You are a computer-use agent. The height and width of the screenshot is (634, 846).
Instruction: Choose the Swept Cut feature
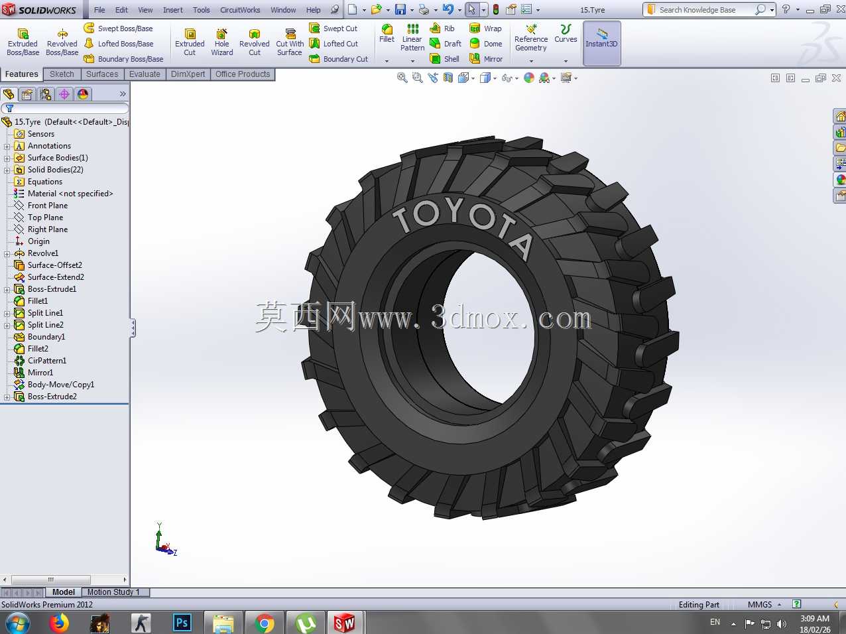click(333, 29)
